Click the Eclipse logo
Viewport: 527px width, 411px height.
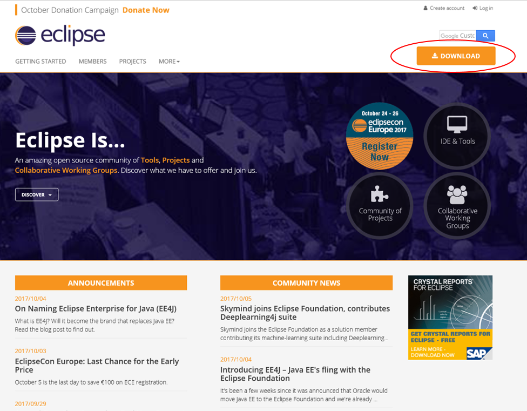point(60,35)
